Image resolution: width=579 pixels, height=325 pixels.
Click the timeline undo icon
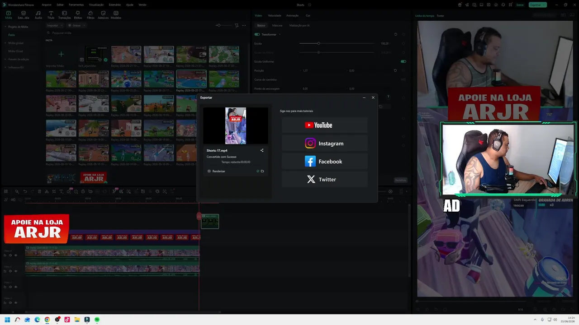point(25,191)
